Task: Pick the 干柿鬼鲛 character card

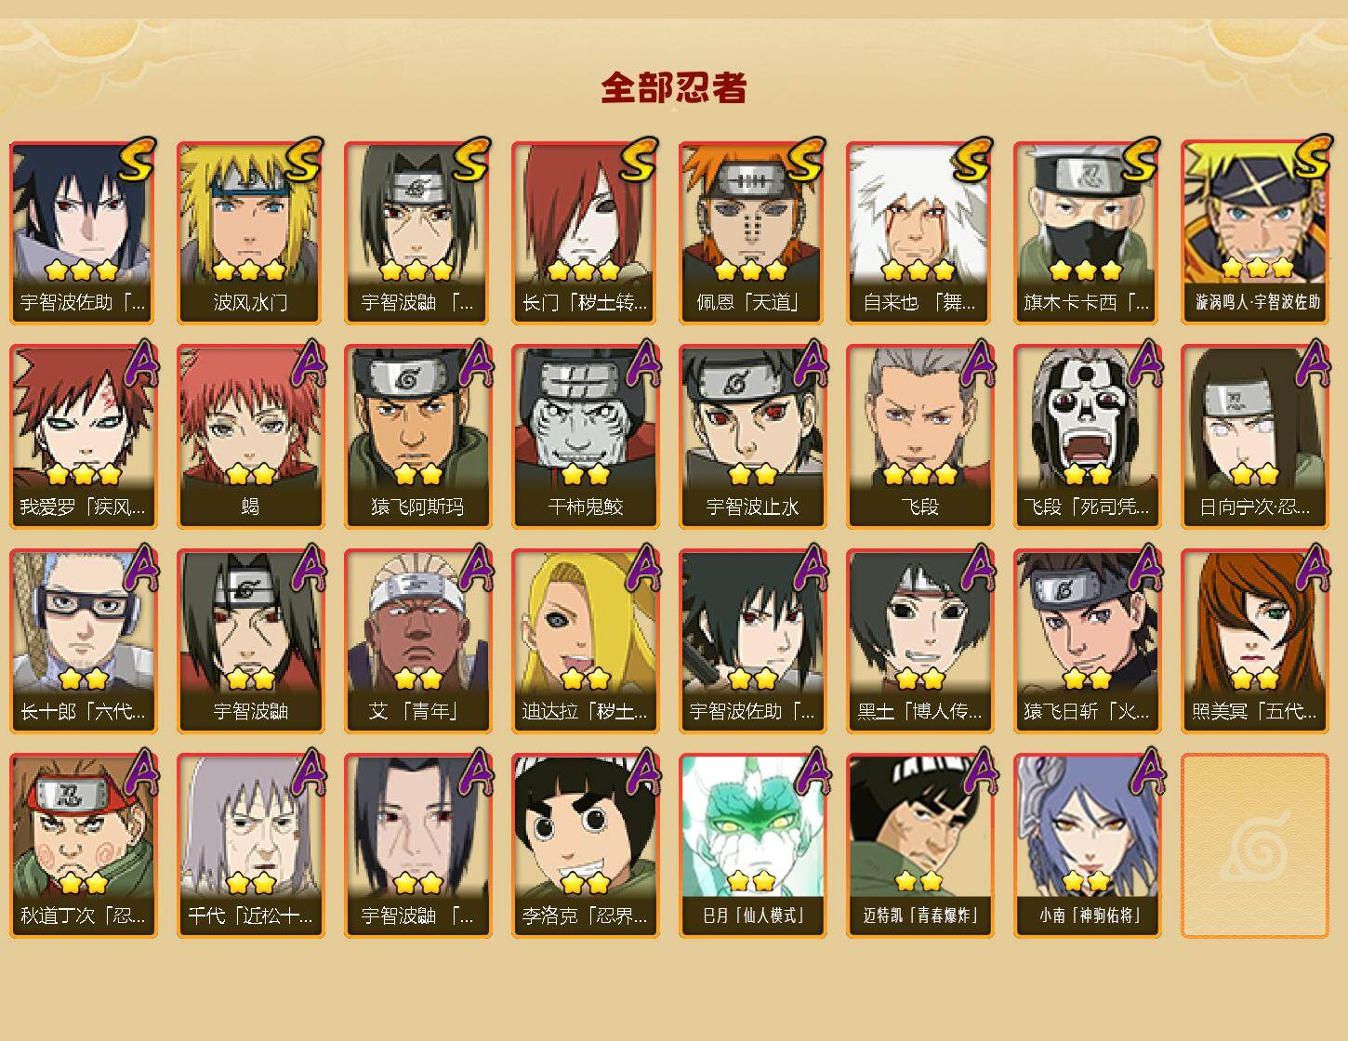Action: (x=585, y=437)
